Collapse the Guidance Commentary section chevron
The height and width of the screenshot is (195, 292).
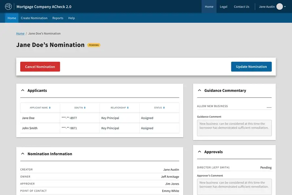tap(200, 90)
